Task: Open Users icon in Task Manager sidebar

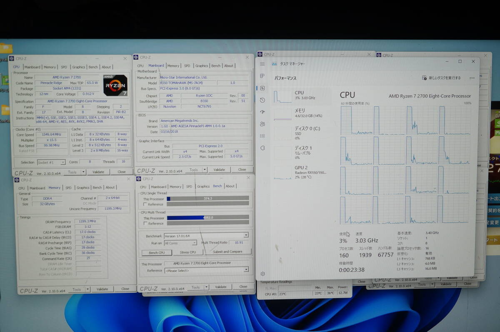Action: 262,124
